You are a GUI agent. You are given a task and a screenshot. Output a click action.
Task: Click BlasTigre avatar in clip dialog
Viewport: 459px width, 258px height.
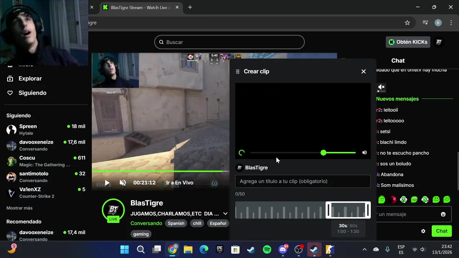[239, 168]
